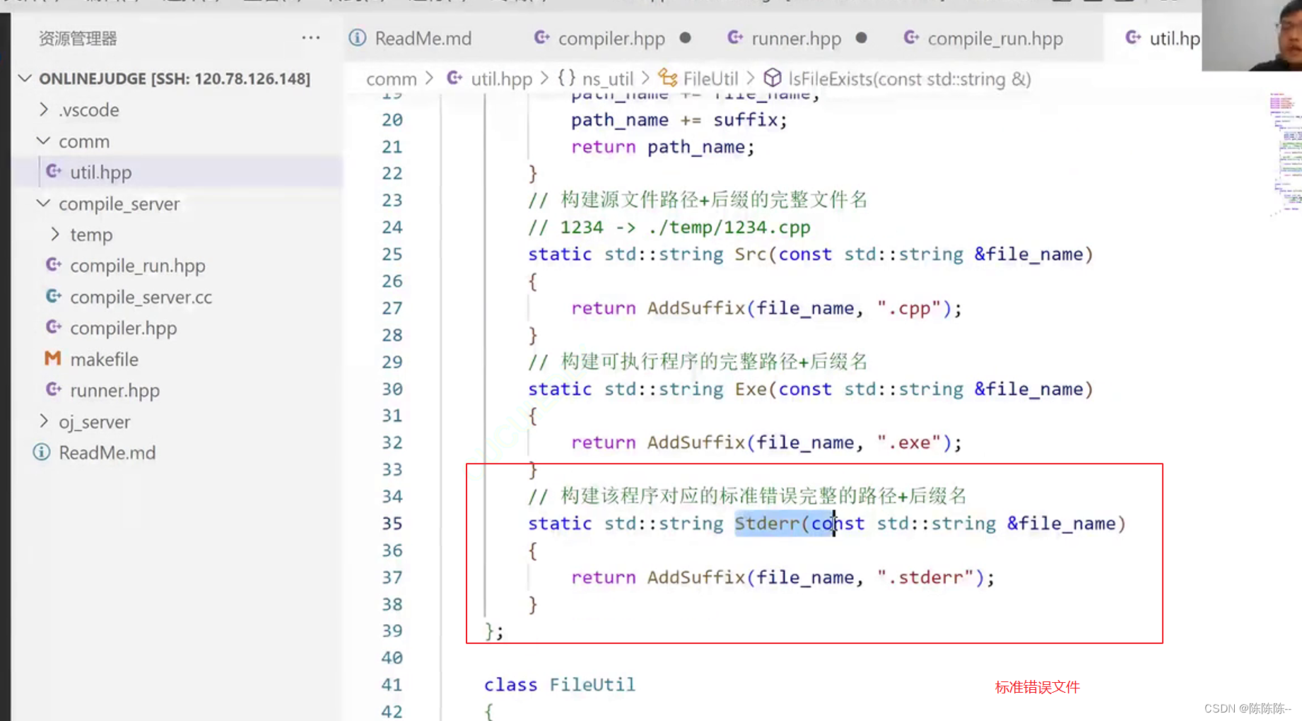Expand the .vscode folder
Screen dimensions: 1302x721
(44, 110)
